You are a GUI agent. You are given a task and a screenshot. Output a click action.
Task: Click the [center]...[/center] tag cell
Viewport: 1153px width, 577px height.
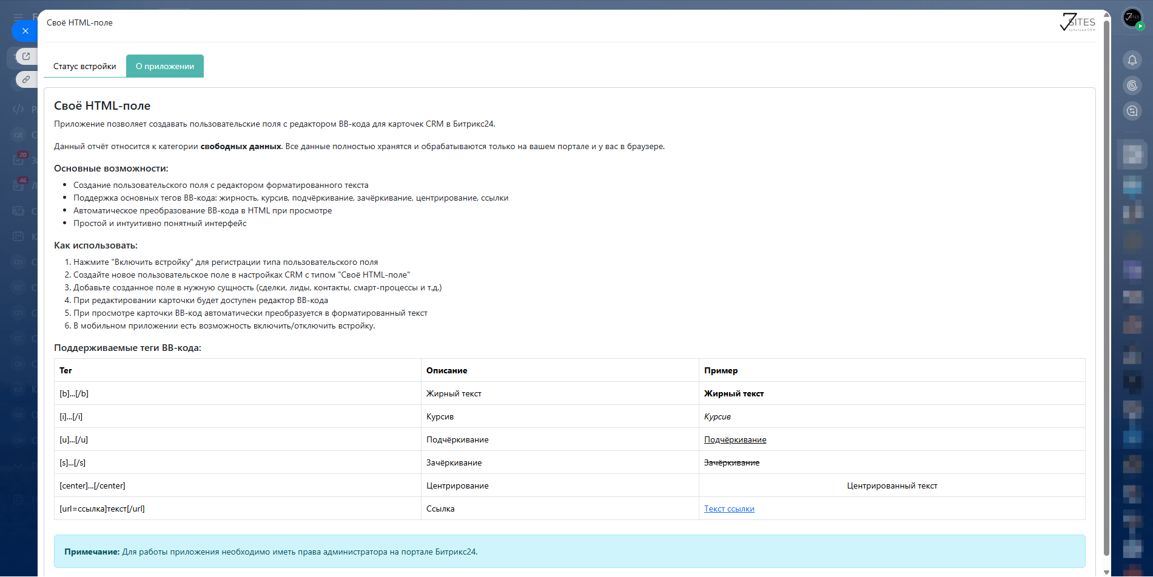238,485
